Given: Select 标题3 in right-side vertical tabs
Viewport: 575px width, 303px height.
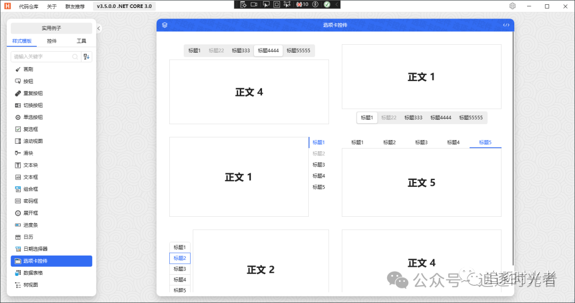Looking at the screenshot, I should click(319, 165).
